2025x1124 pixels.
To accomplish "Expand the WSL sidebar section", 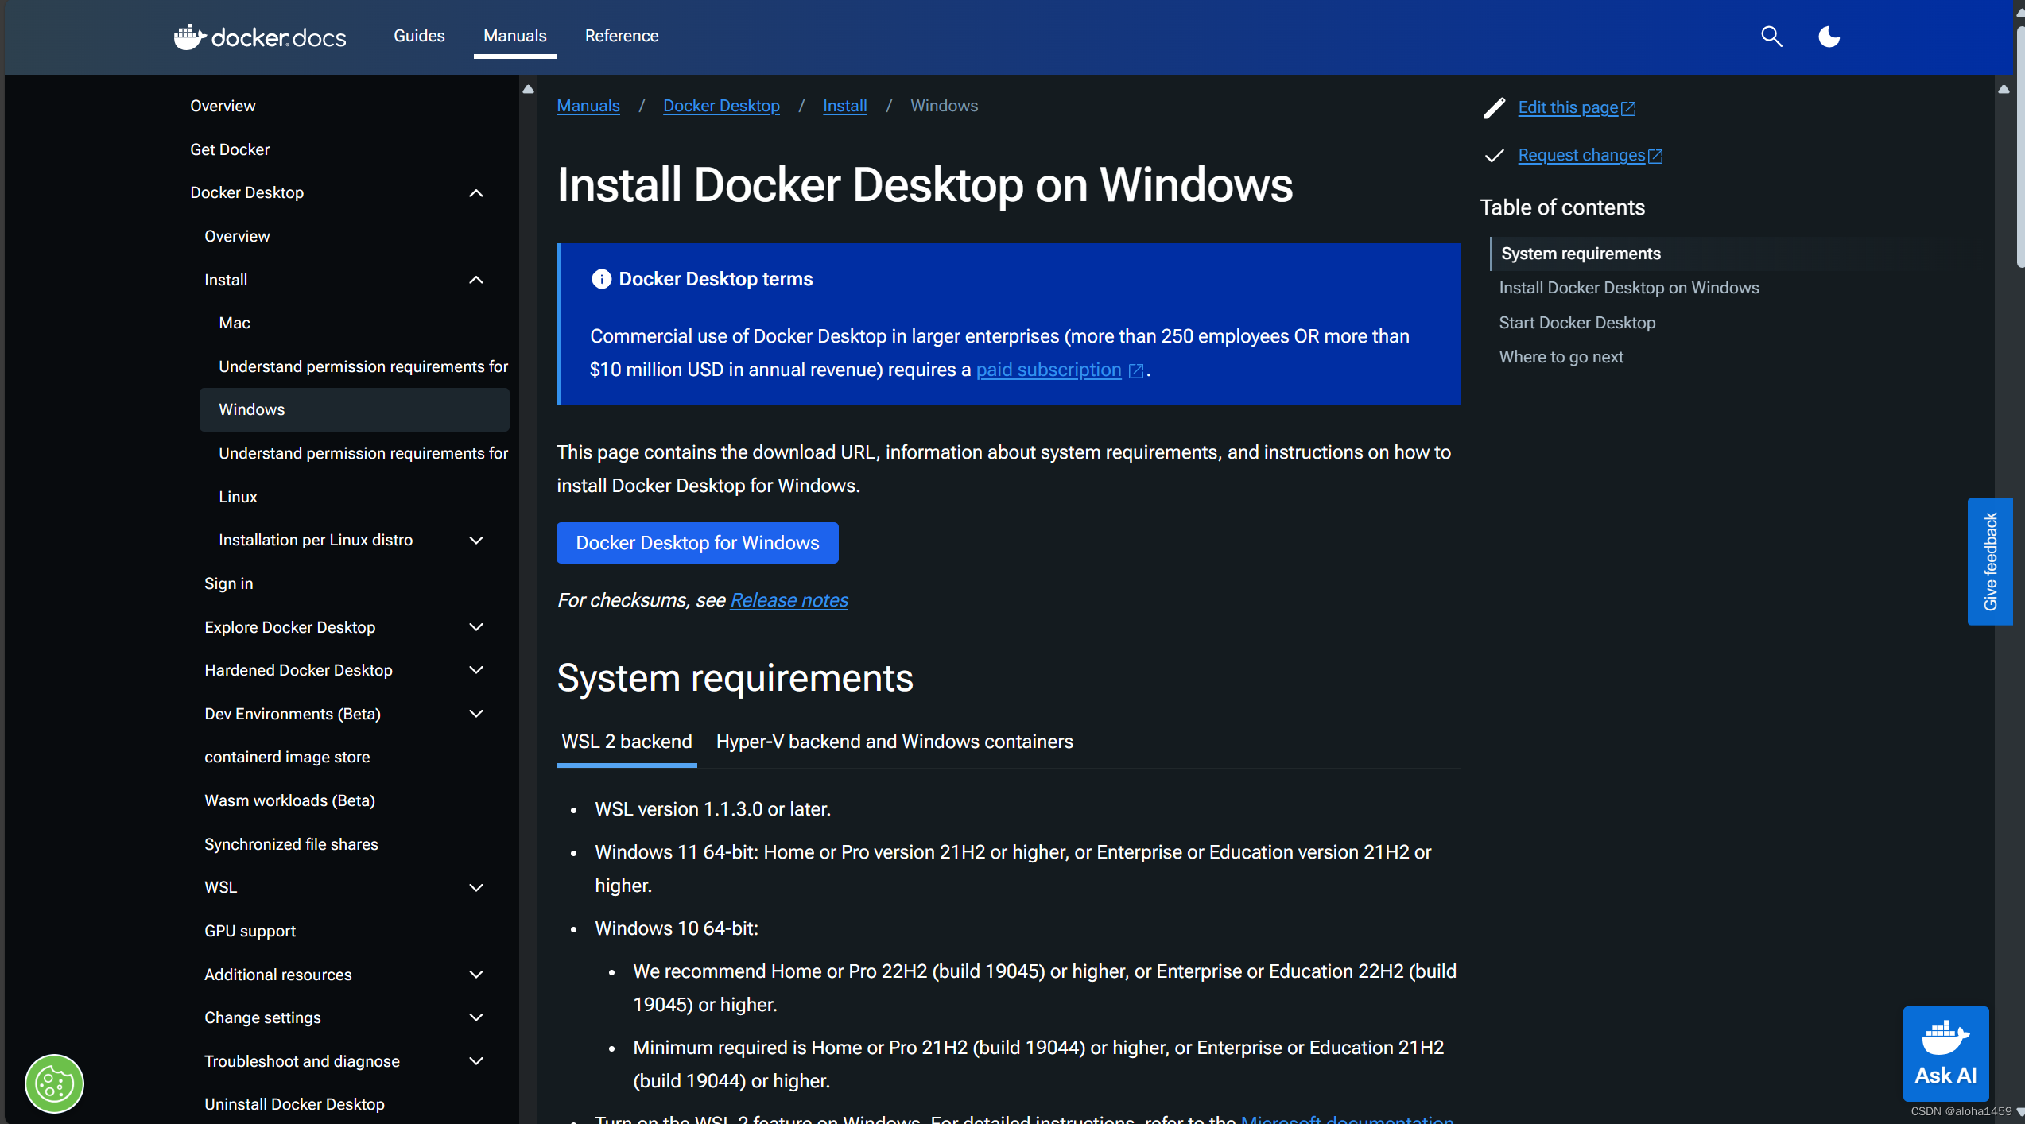I will coord(476,888).
